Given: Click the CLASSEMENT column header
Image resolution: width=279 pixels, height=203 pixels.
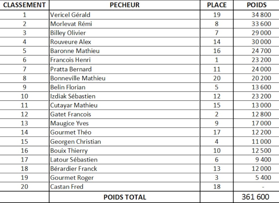Looking at the screenshot, I should [x=24, y=5].
